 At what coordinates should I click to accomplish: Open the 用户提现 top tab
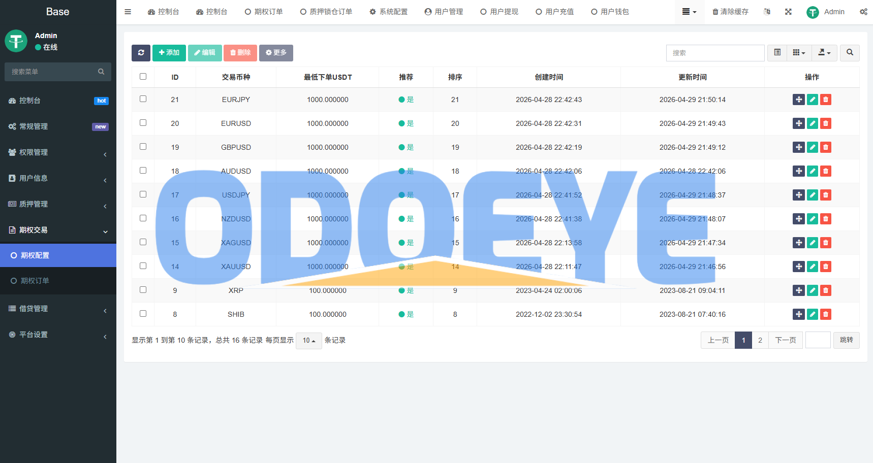tap(499, 12)
